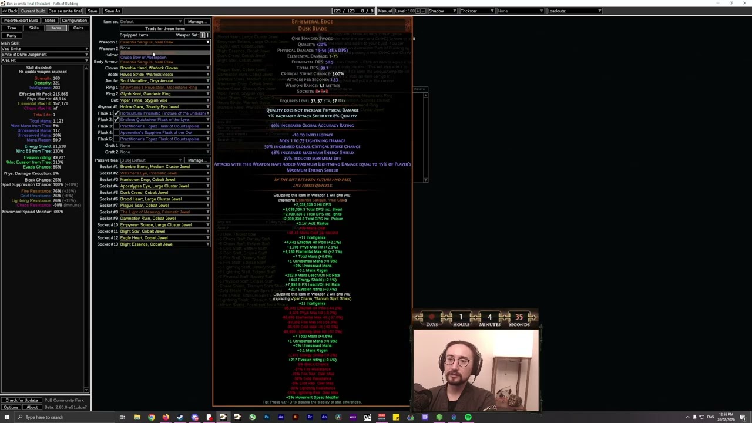Open Premiere Pro from the taskbar
Viewport: 752px width, 423px height.
pos(310,417)
